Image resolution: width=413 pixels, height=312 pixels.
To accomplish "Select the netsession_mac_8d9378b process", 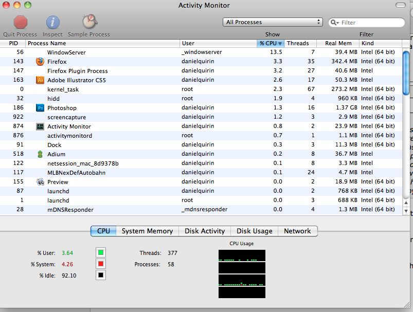I will pos(201,163).
